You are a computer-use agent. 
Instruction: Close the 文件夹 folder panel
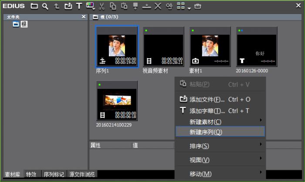[x=84, y=17]
